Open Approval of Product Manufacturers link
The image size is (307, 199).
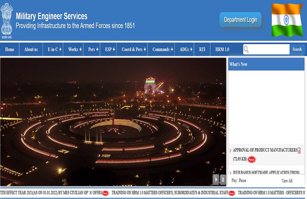[265, 150]
